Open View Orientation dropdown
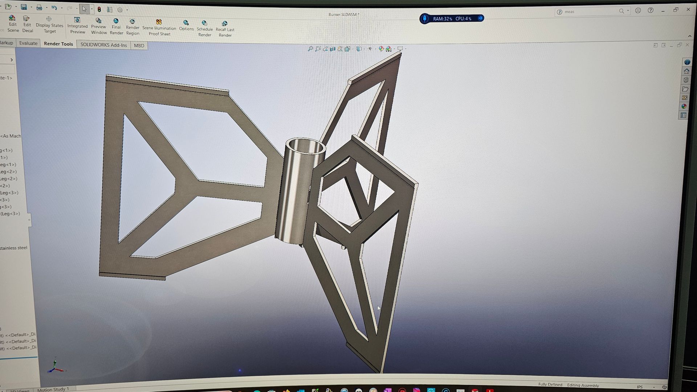 coord(348,49)
